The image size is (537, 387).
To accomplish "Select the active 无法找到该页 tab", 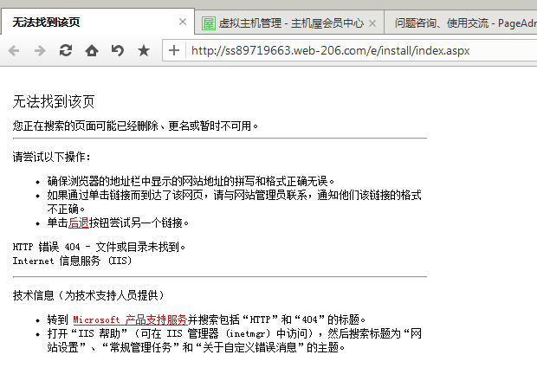I will pos(87,23).
